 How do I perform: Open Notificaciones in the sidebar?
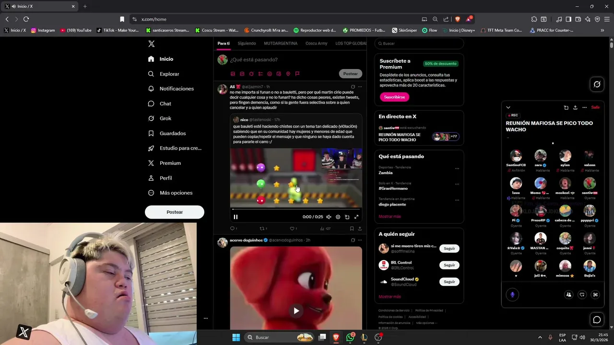(171, 89)
